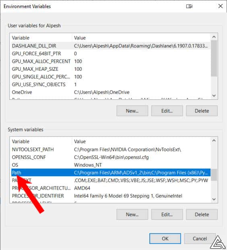Click system variables scroll down arrow
This screenshot has height=250, width=227.
(x=214, y=199)
